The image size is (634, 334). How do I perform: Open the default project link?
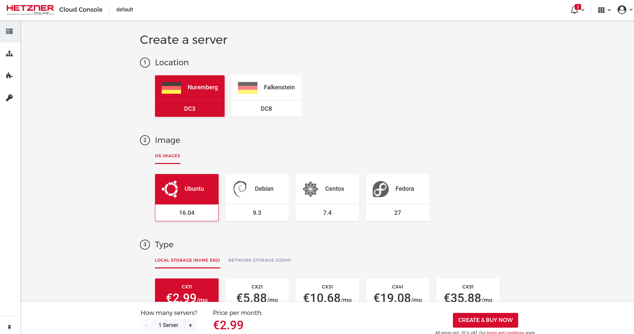125,10
